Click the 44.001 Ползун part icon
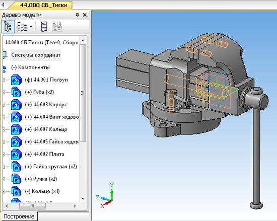Image resolution: width=277 pixels, height=221 pixels. point(16,80)
